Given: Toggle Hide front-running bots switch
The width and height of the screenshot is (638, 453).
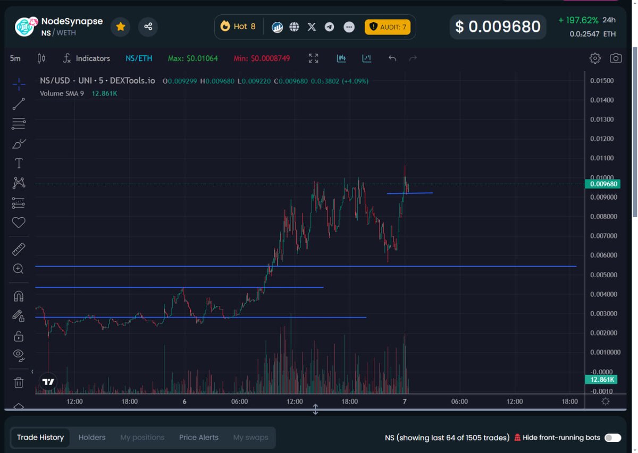Looking at the screenshot, I should [612, 438].
